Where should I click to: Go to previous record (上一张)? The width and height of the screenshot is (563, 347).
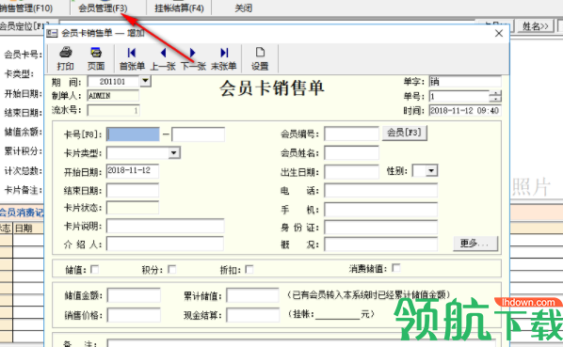point(163,58)
